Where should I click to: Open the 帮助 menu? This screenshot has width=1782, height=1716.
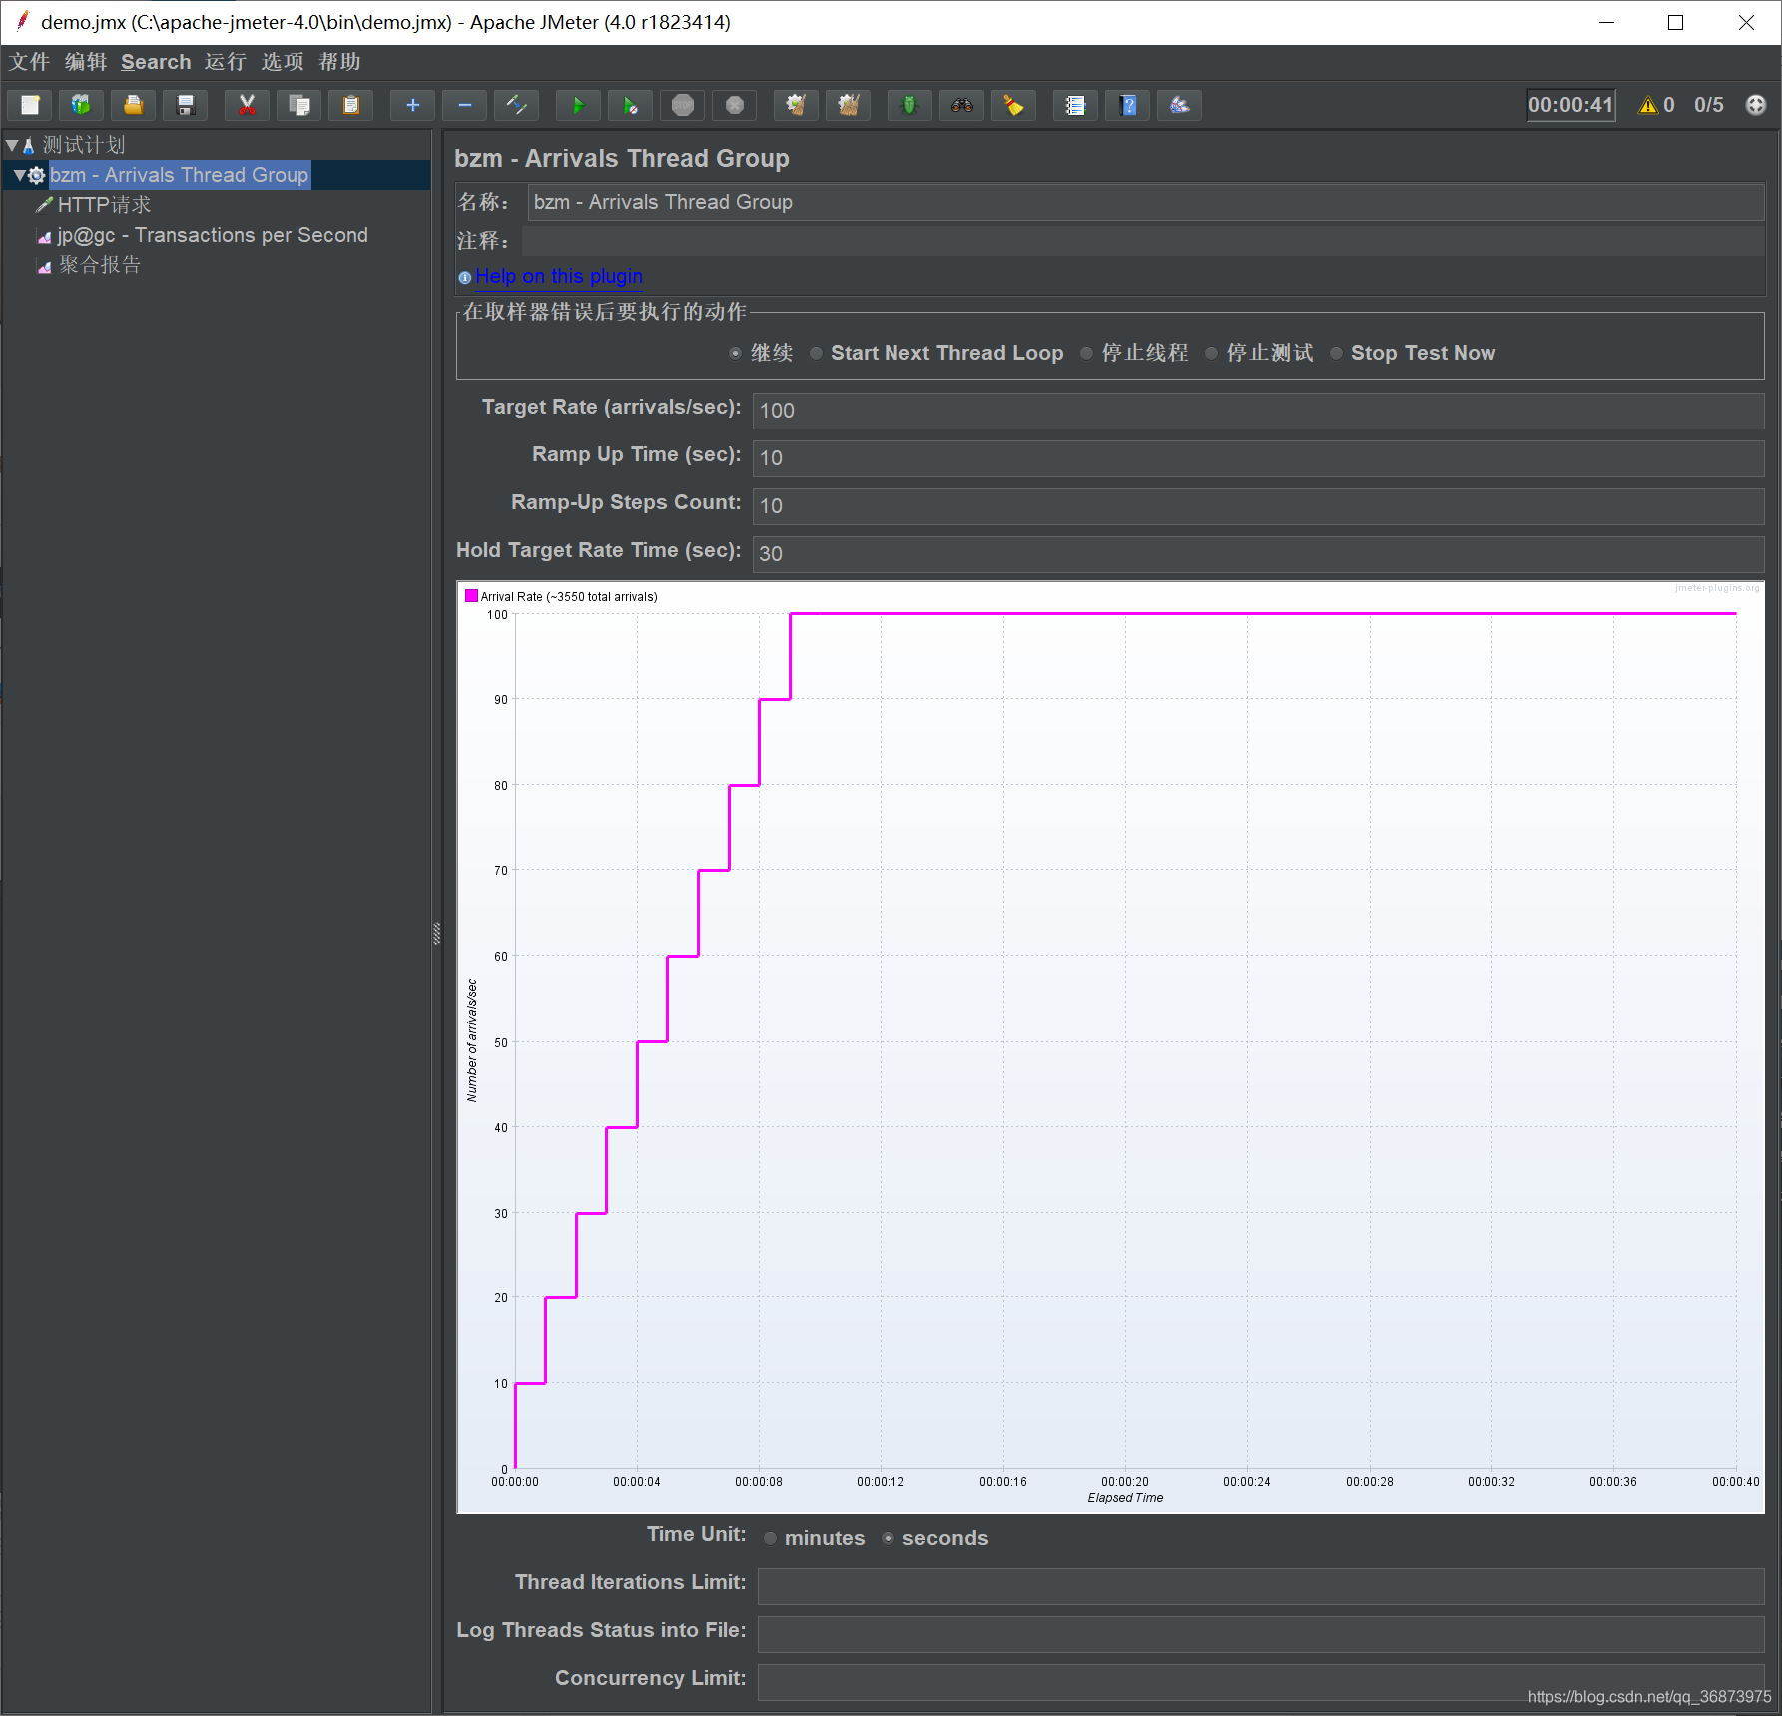click(339, 62)
